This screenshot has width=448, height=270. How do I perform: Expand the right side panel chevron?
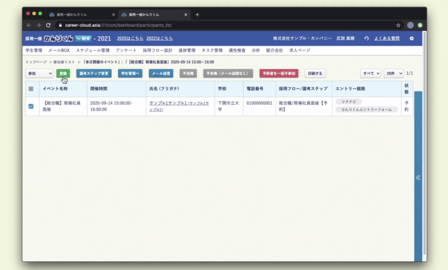(418, 177)
